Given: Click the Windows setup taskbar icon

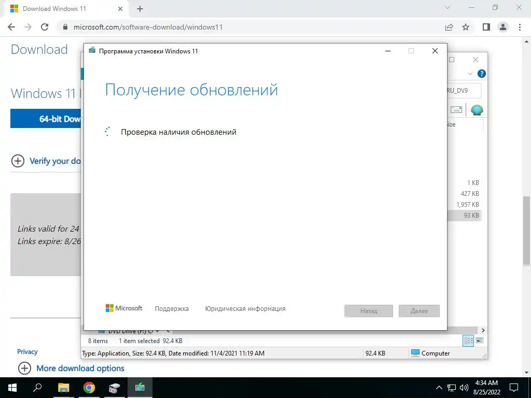Looking at the screenshot, I should click(x=140, y=388).
